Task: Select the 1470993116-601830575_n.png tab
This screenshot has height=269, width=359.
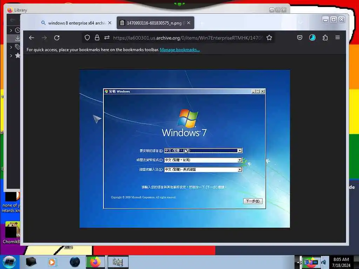Action: (x=155, y=23)
